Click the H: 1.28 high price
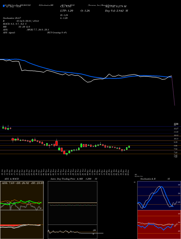 coord(64,15)
